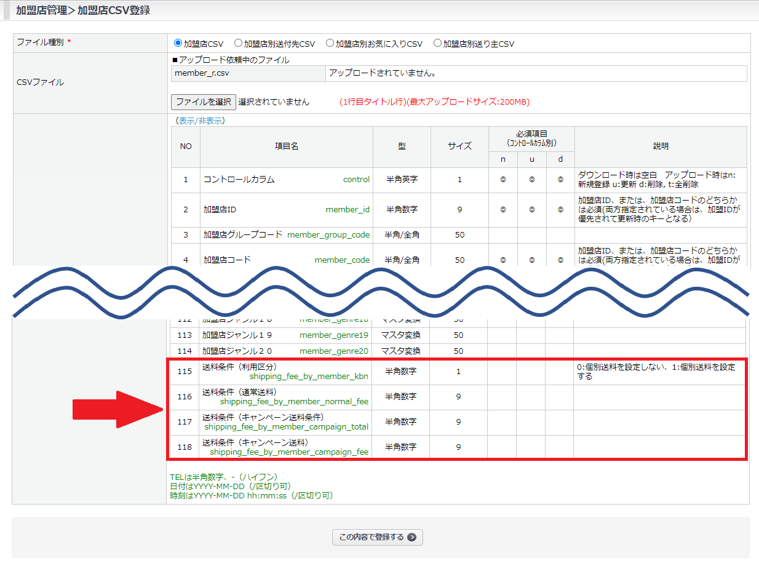Viewport: 759px width, 563px height.
Task: Click the 説明 column header
Action: 661,146
